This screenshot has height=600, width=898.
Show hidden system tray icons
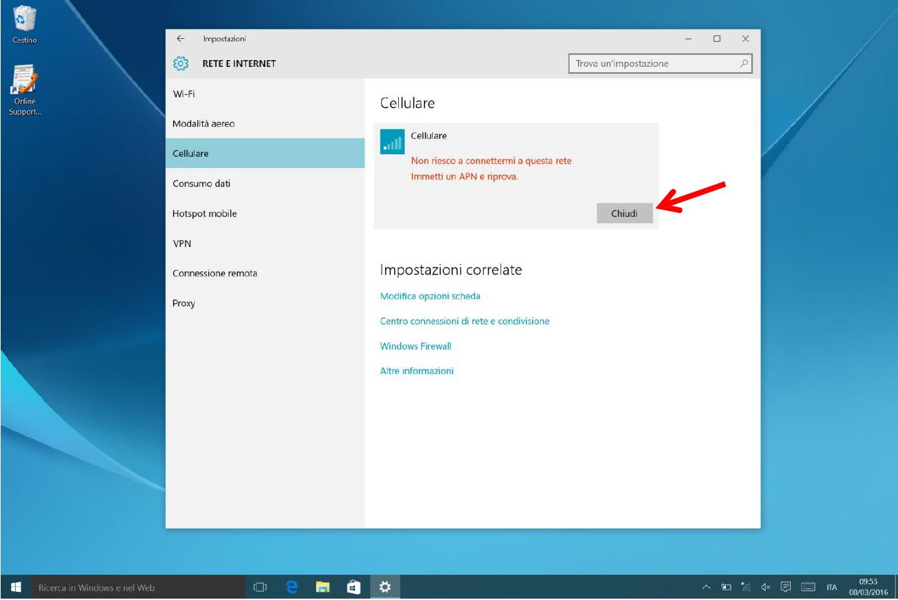pos(707,587)
